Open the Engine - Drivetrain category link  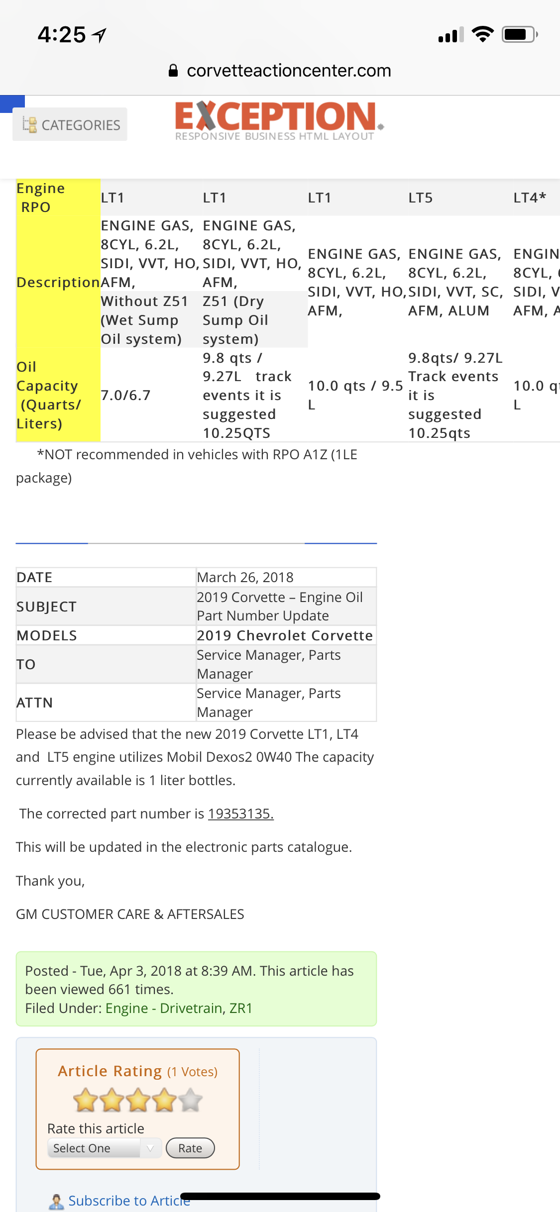click(164, 1008)
